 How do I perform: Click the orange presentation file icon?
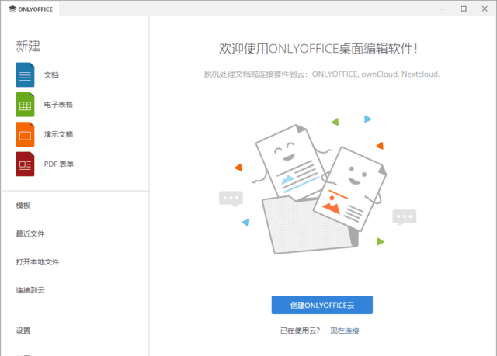coord(25,134)
